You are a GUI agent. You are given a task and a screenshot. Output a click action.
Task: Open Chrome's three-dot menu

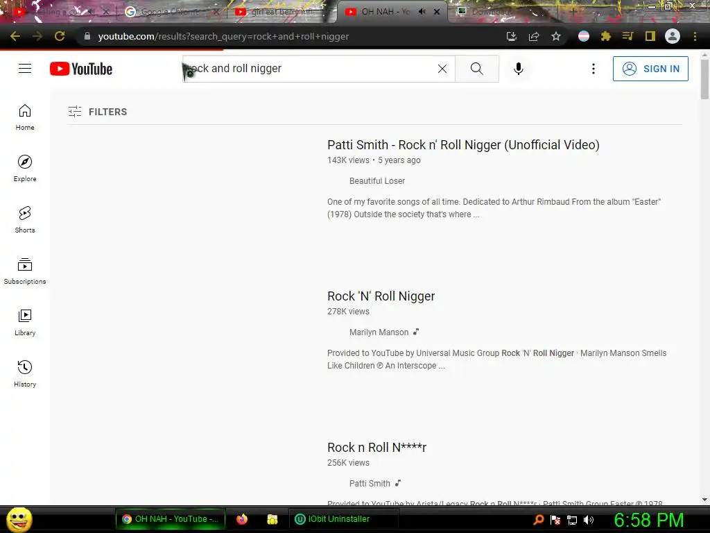tap(695, 36)
